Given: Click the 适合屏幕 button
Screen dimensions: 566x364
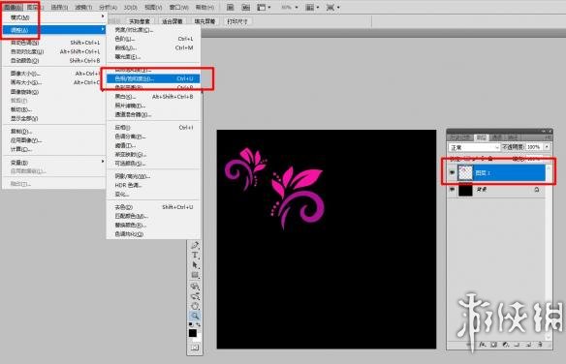Looking at the screenshot, I should coord(172,21).
